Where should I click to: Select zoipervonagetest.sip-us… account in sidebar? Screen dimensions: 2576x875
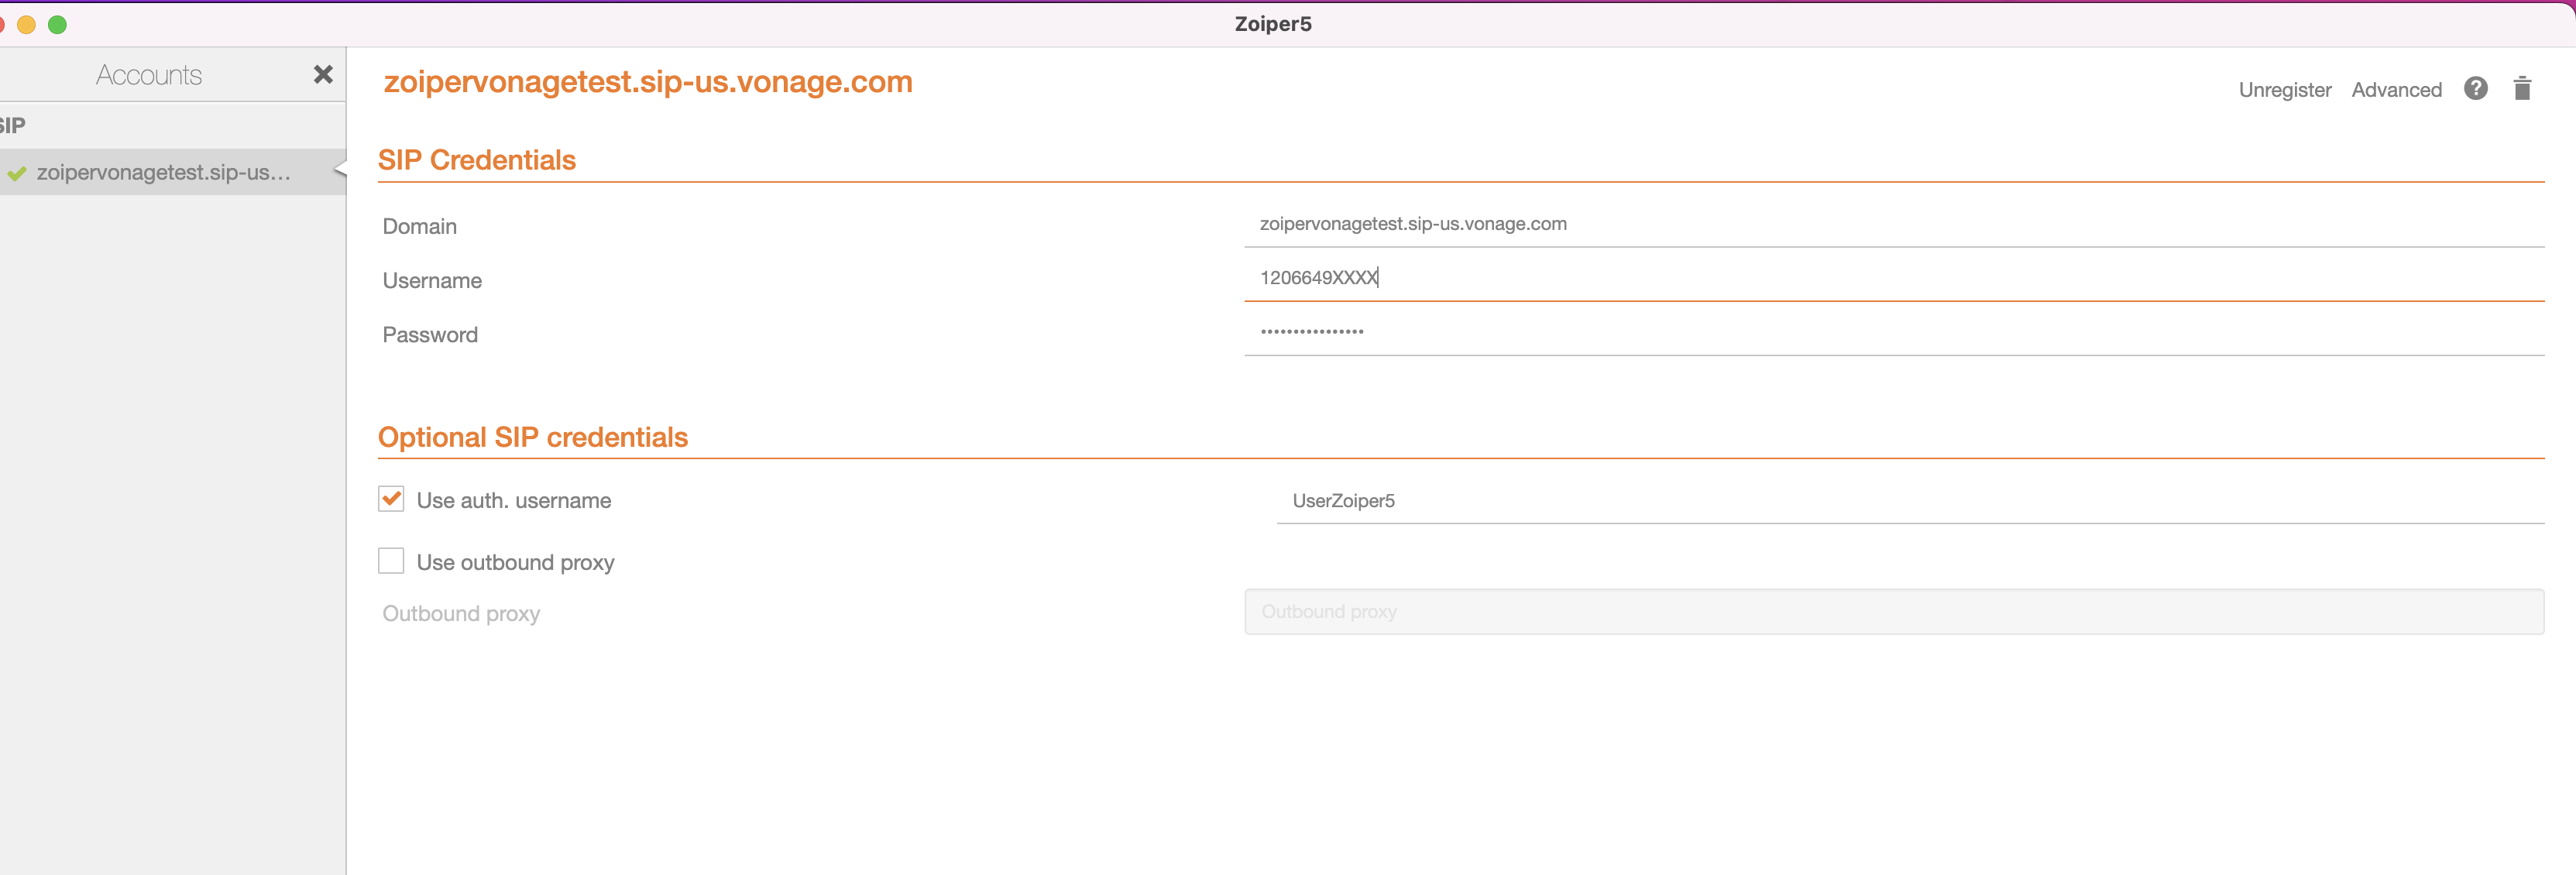[173, 172]
